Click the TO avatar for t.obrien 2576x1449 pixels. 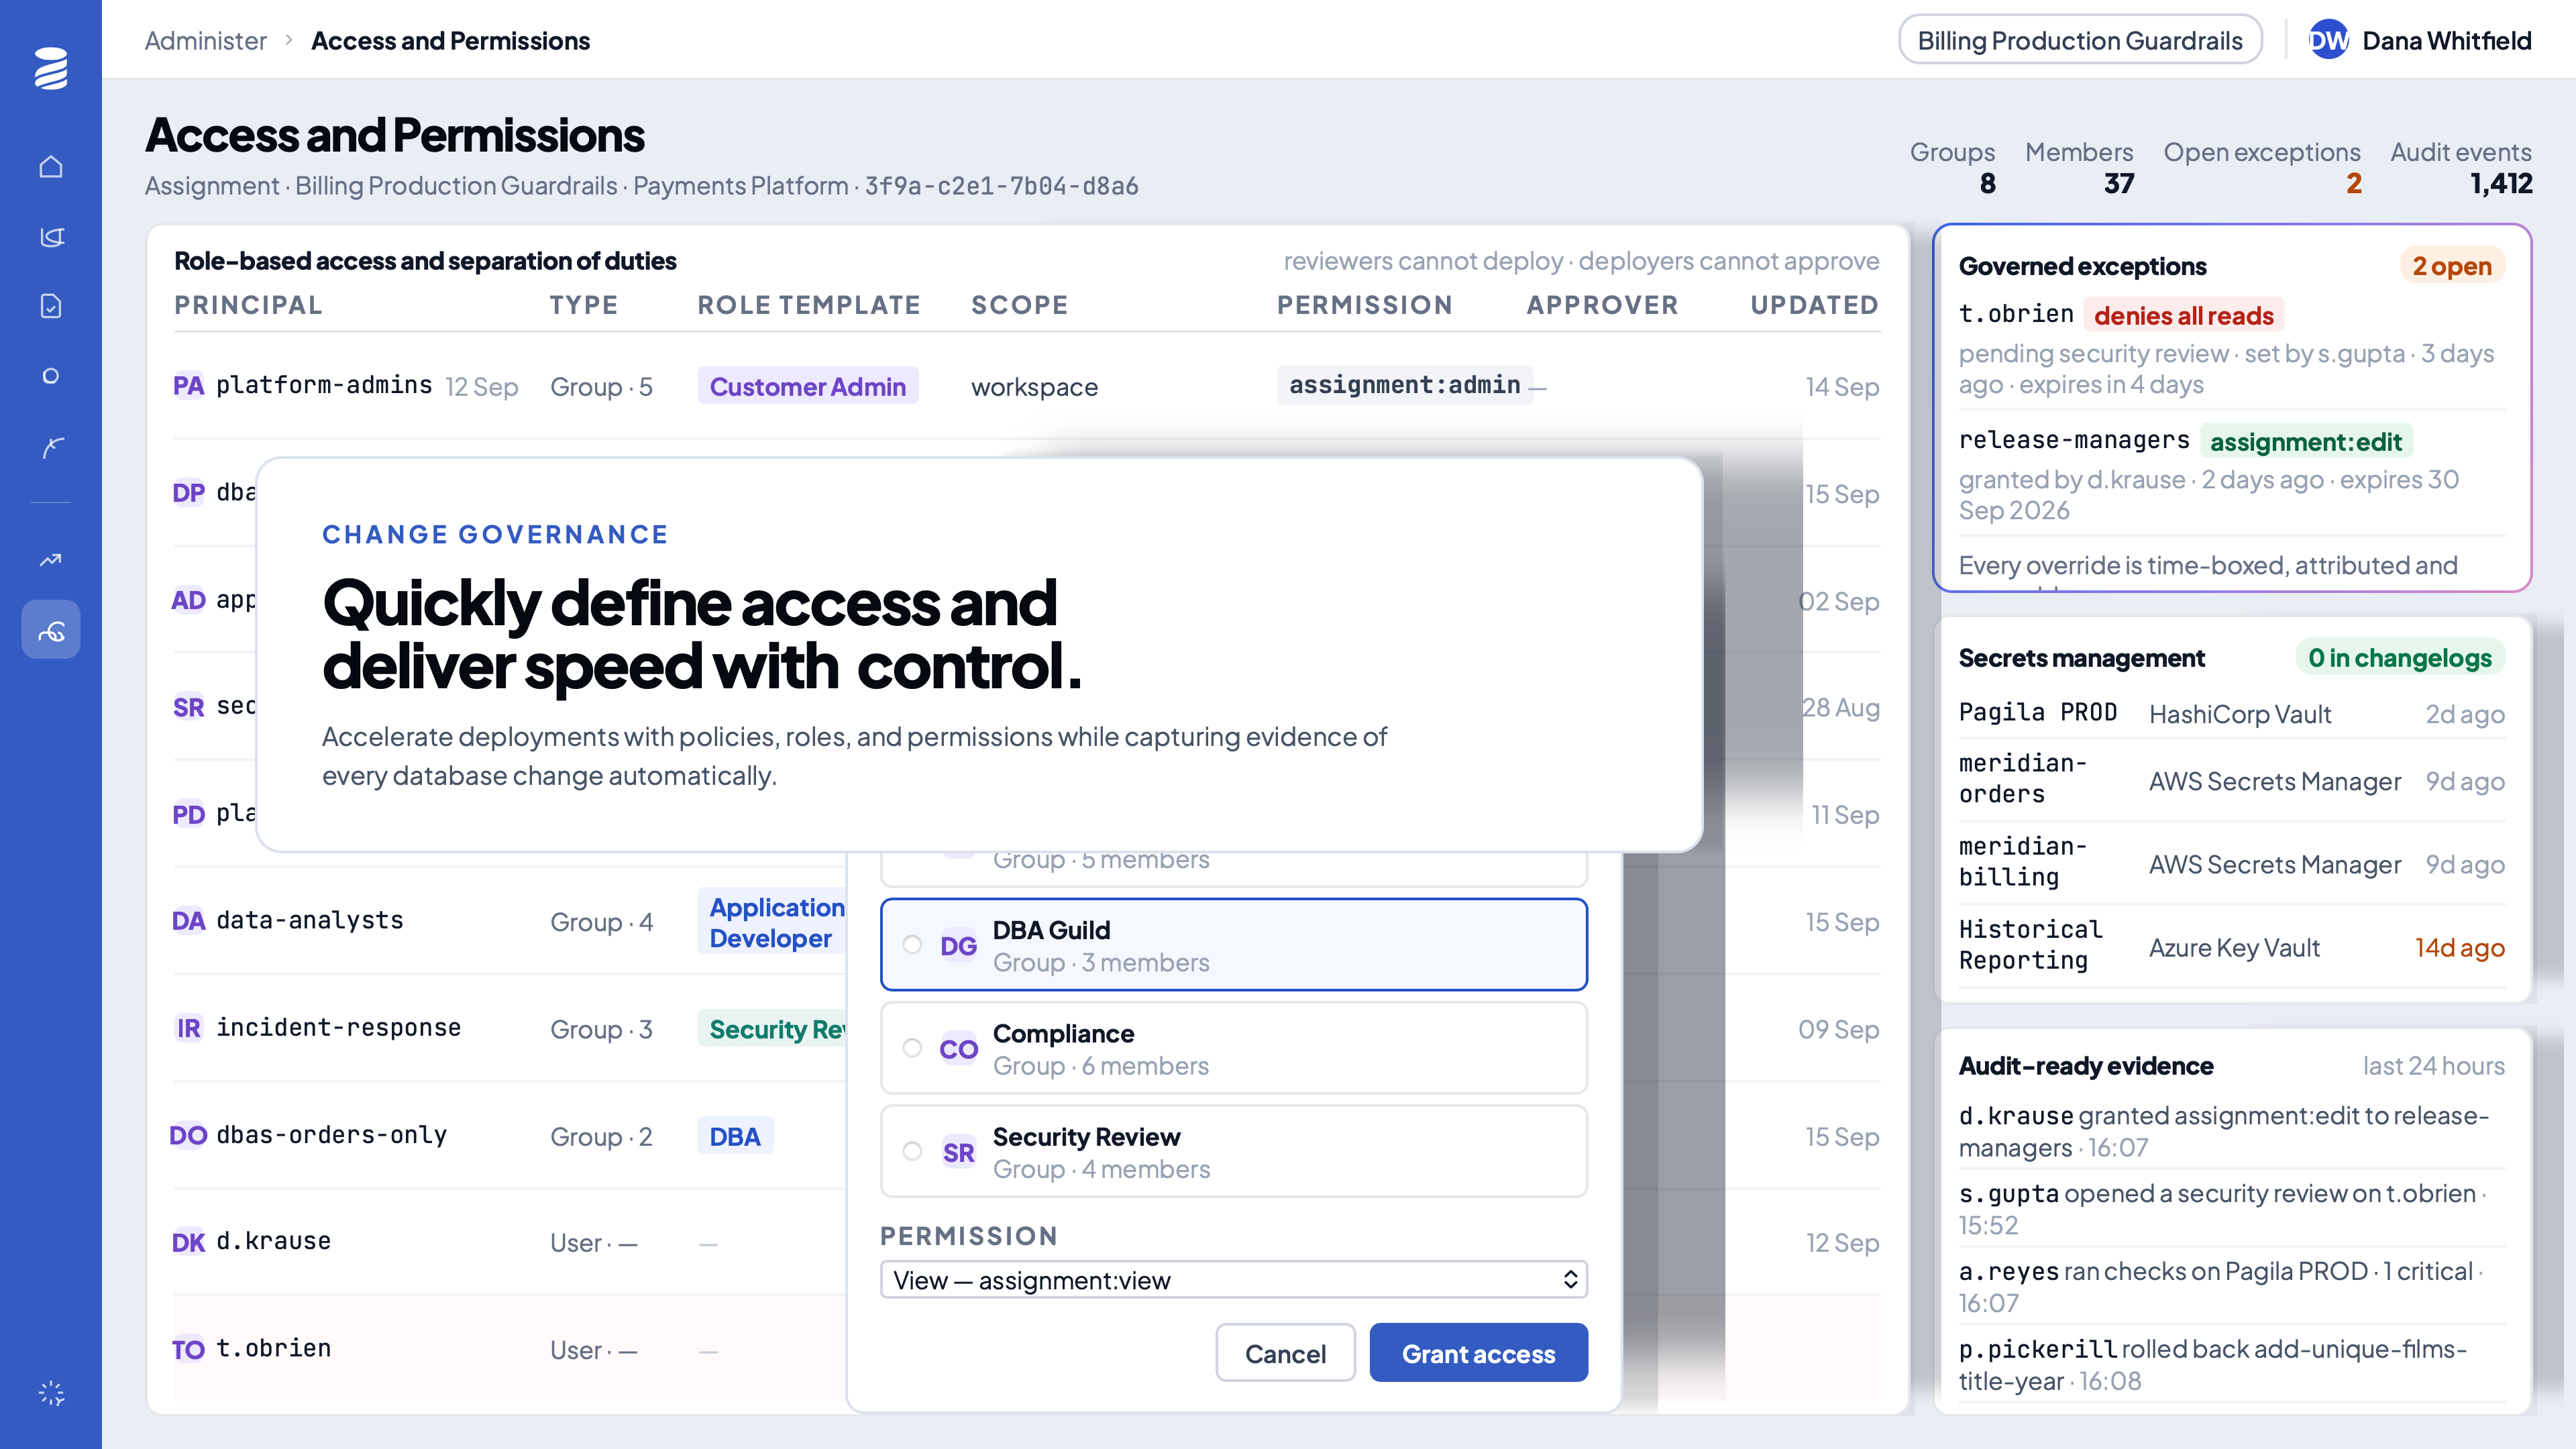click(x=188, y=1350)
